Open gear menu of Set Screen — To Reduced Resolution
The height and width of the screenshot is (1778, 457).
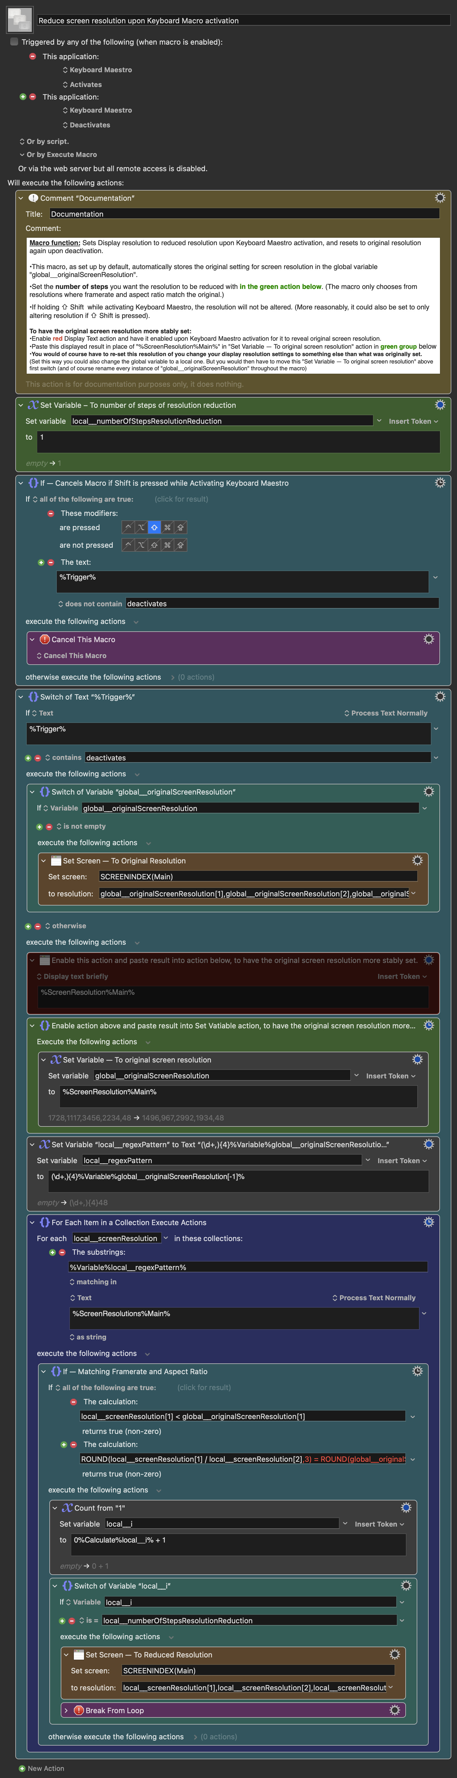pos(394,1655)
